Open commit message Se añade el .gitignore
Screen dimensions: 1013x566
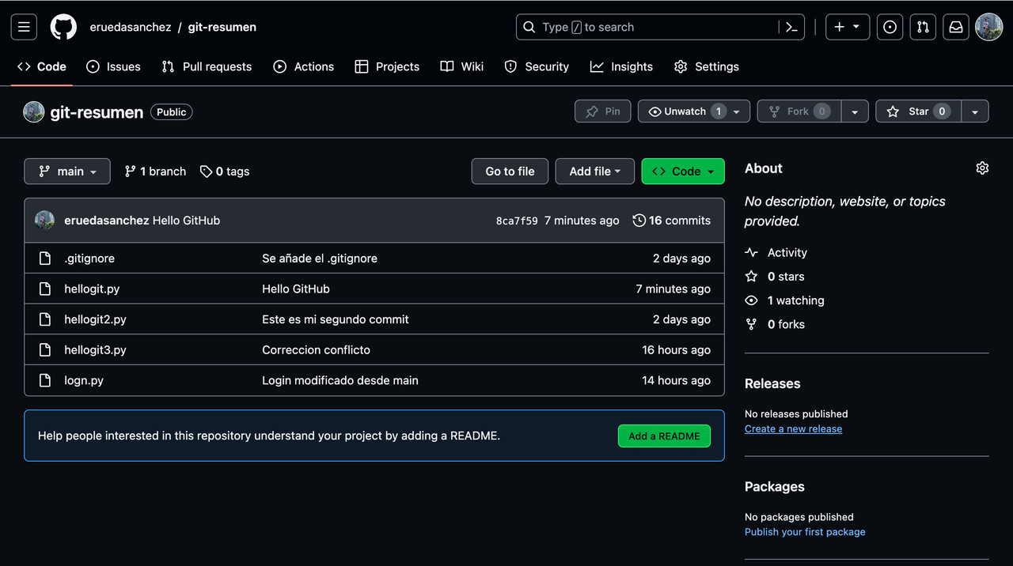click(x=320, y=258)
